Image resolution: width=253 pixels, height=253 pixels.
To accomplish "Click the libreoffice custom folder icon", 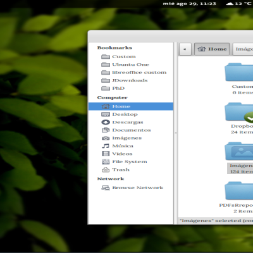I will (106, 73).
